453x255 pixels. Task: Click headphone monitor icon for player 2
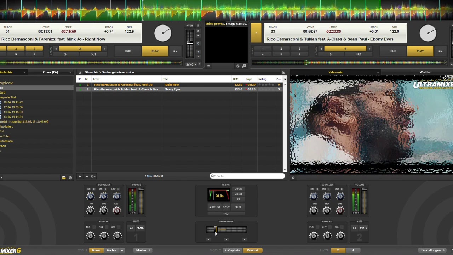pos(354,228)
